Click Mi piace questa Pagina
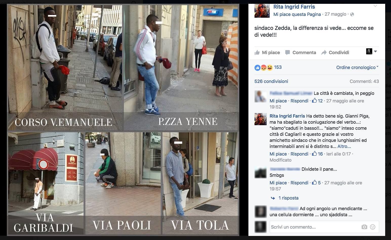Image resolution: width=391 pixels, height=240 pixels. tap(297, 14)
